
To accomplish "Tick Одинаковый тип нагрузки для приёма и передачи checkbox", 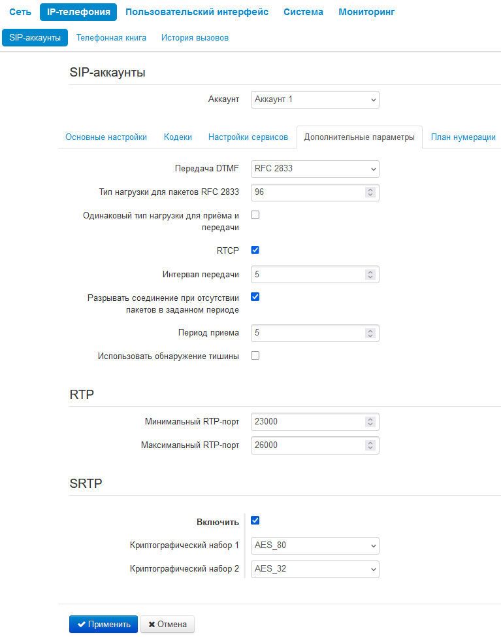I will tap(255, 215).
